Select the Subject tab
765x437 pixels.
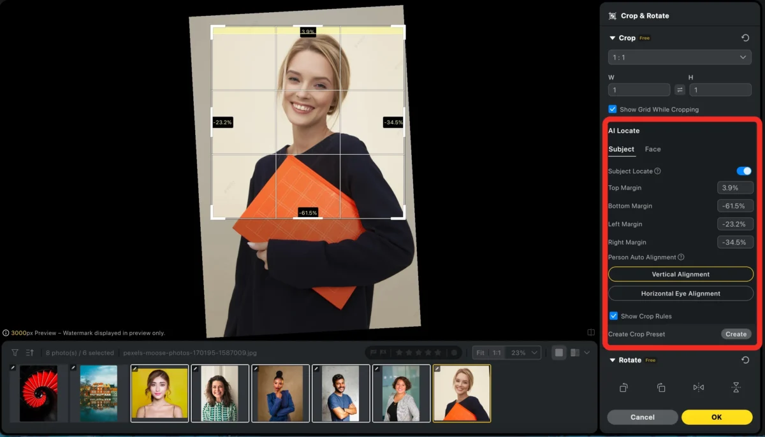tap(621, 149)
